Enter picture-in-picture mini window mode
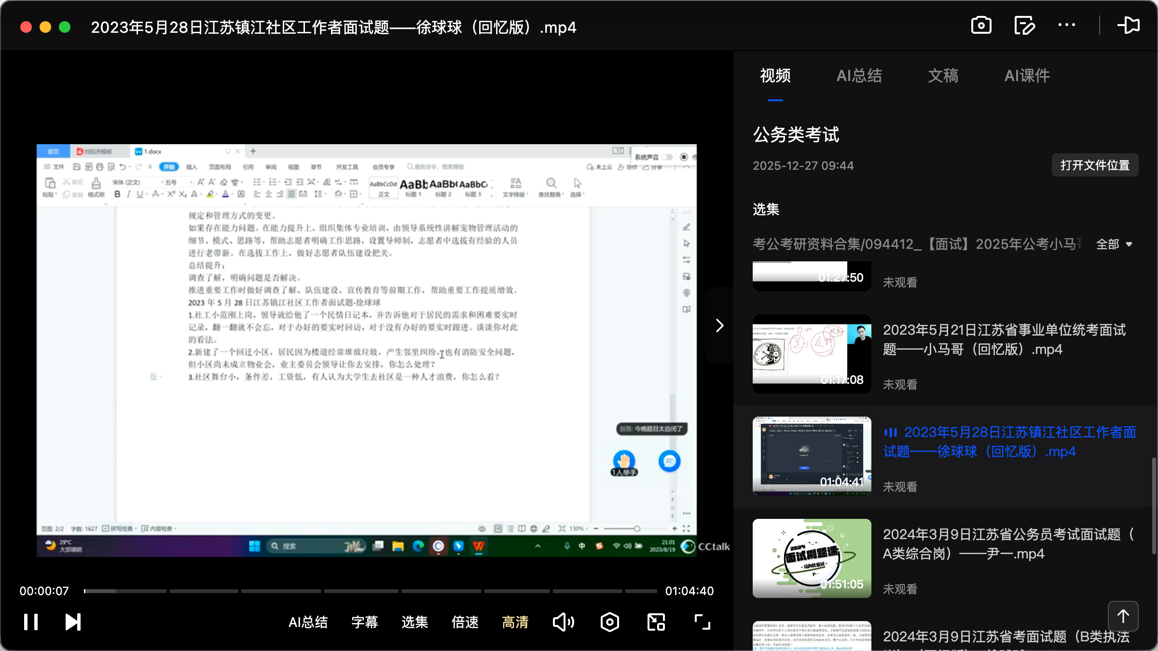Screen dimensions: 1158x651 [655, 622]
